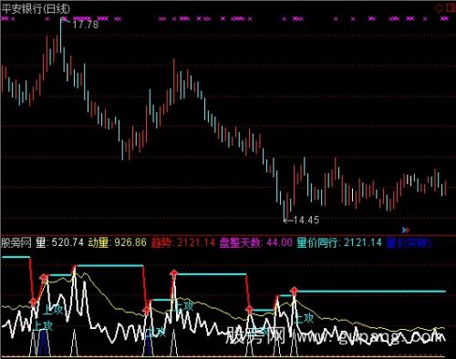The width and height of the screenshot is (456, 359).
Task: Select the chart title 平安银行(日线)
Action: pos(36,8)
